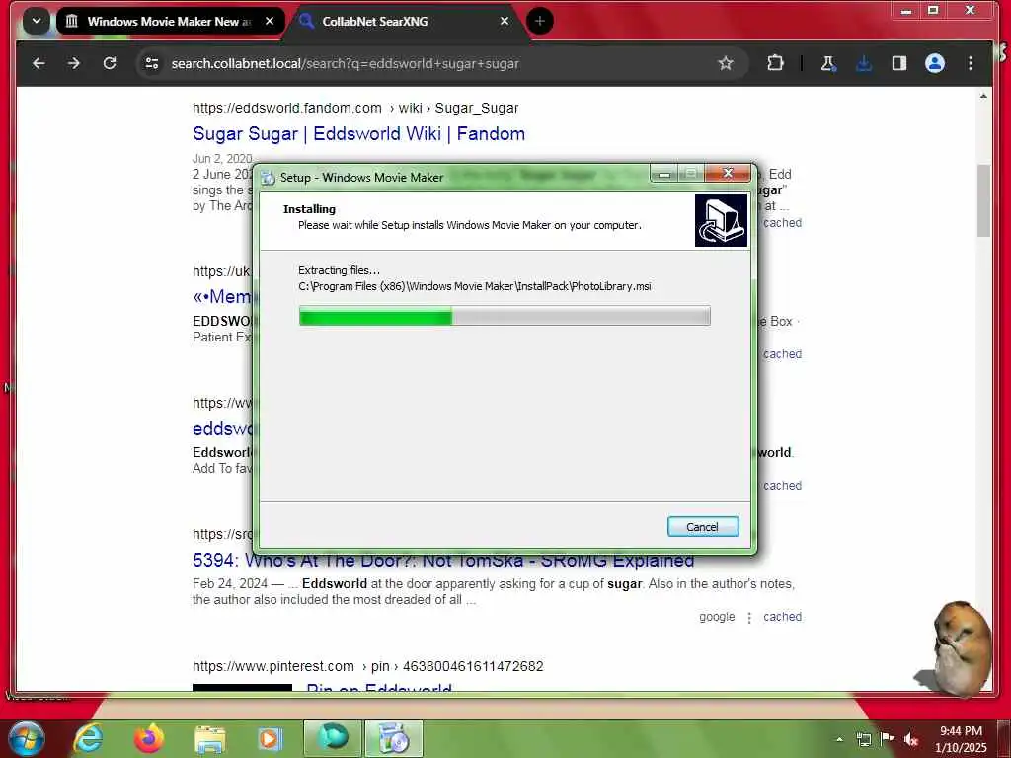1011x758 pixels.
Task: Toggle the browser side panel
Action: [x=898, y=63]
